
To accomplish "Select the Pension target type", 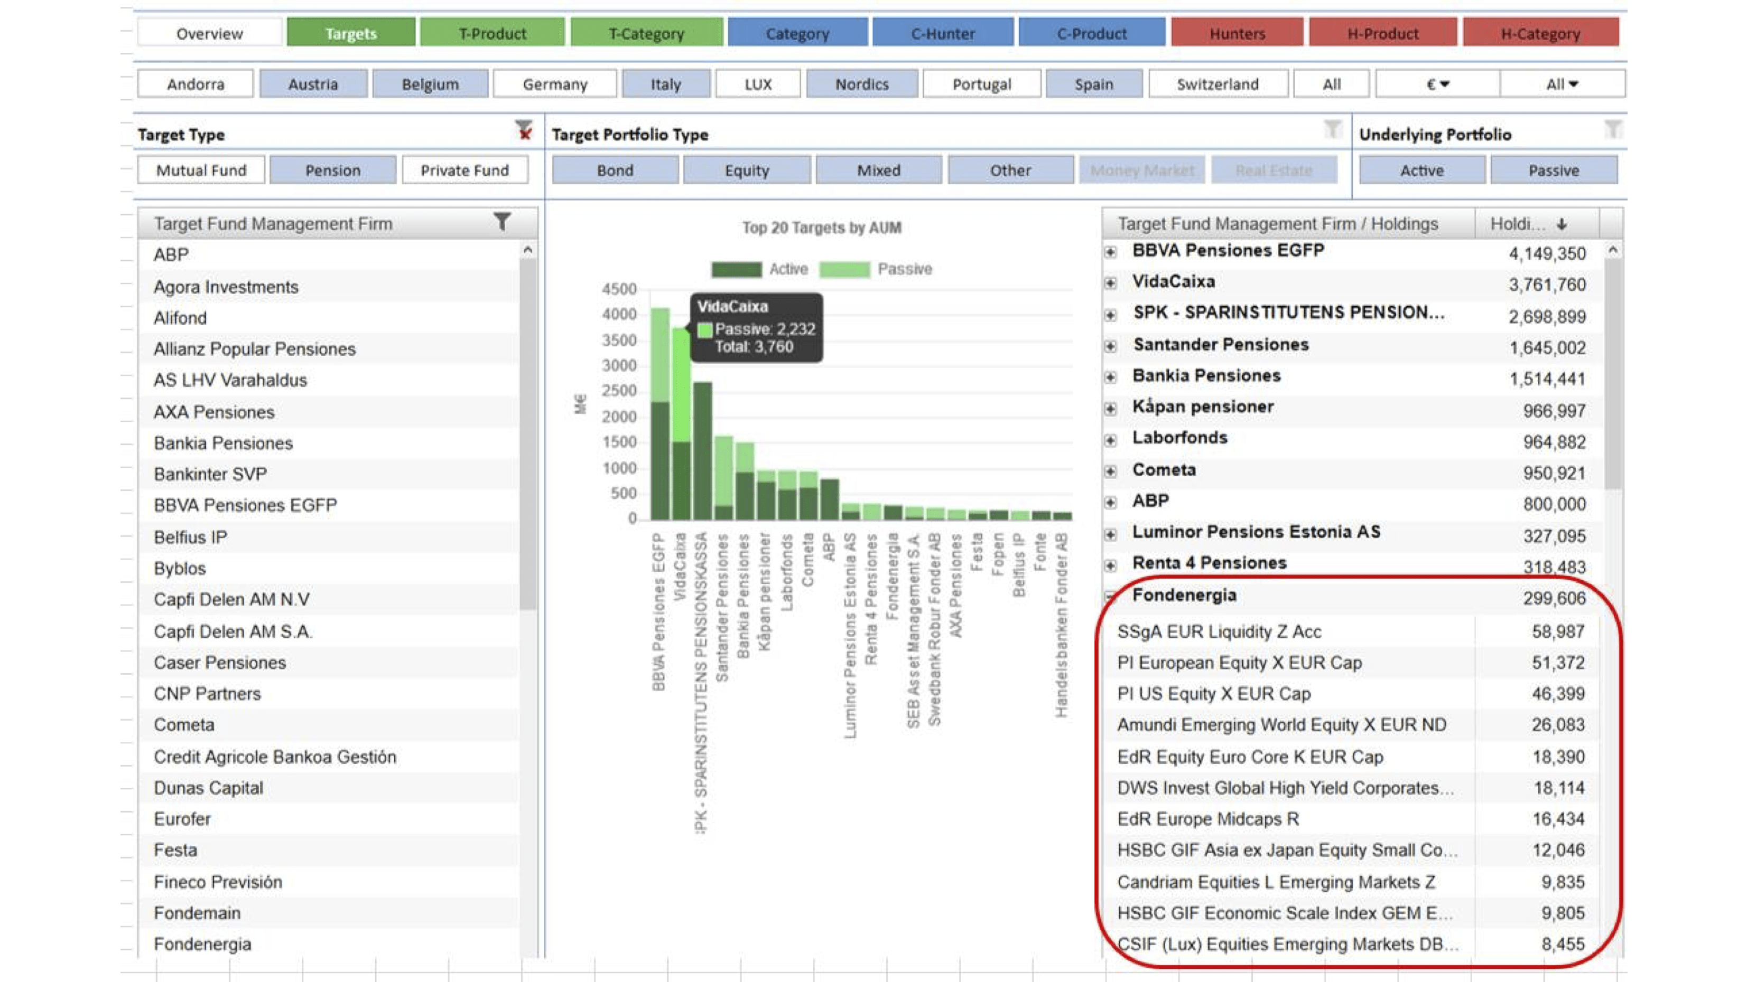I will pos(333,170).
